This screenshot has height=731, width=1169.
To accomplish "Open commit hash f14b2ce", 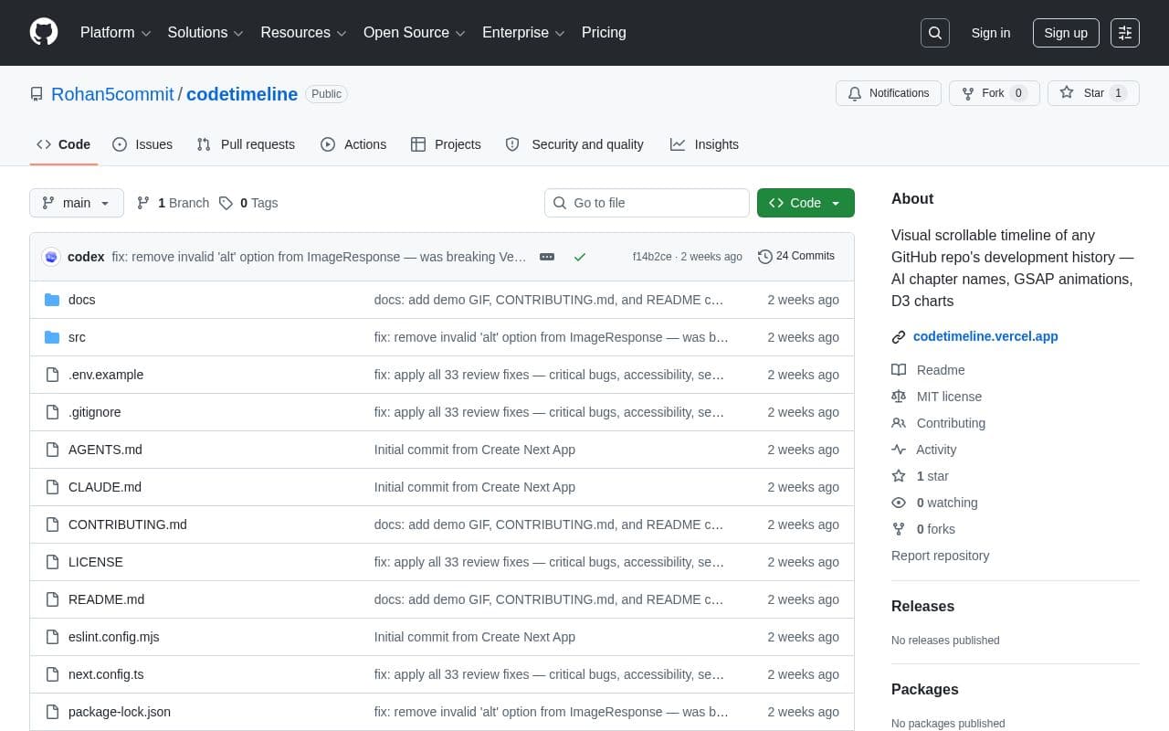I will pyautogui.click(x=652, y=257).
